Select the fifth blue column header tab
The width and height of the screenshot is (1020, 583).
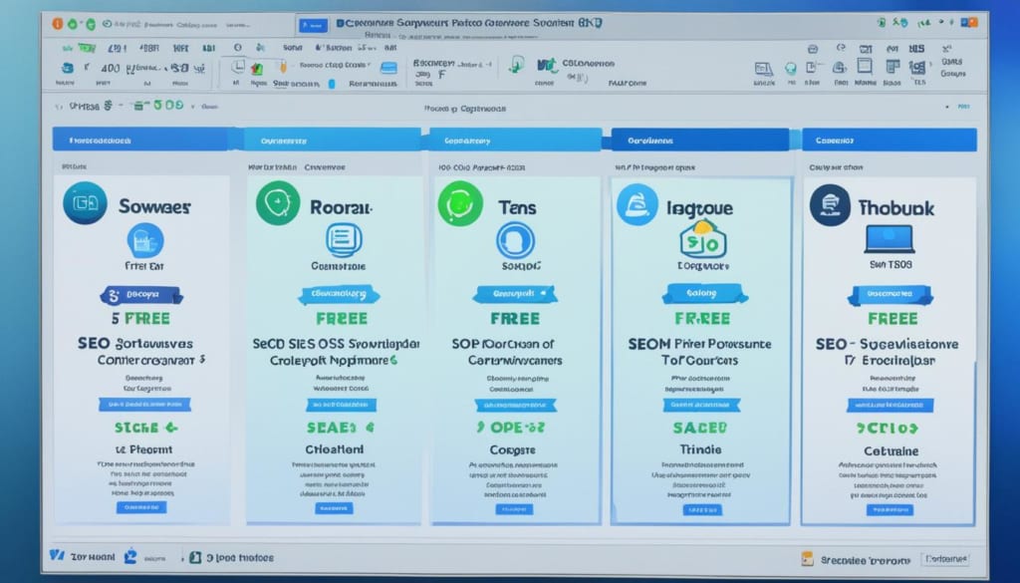[x=890, y=140]
